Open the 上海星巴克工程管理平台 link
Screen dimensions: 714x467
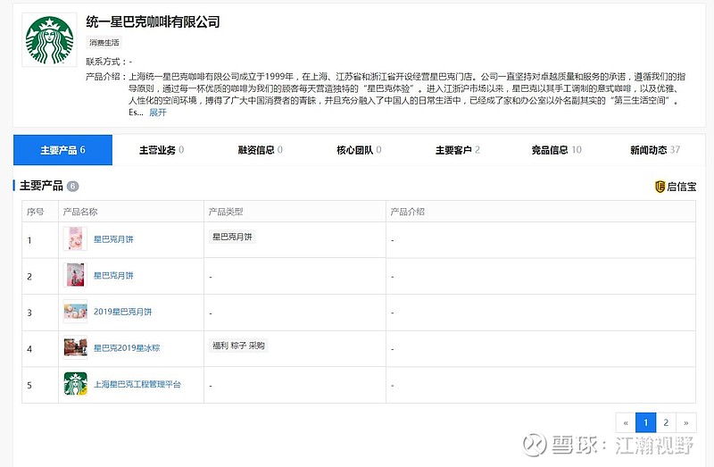(x=137, y=385)
